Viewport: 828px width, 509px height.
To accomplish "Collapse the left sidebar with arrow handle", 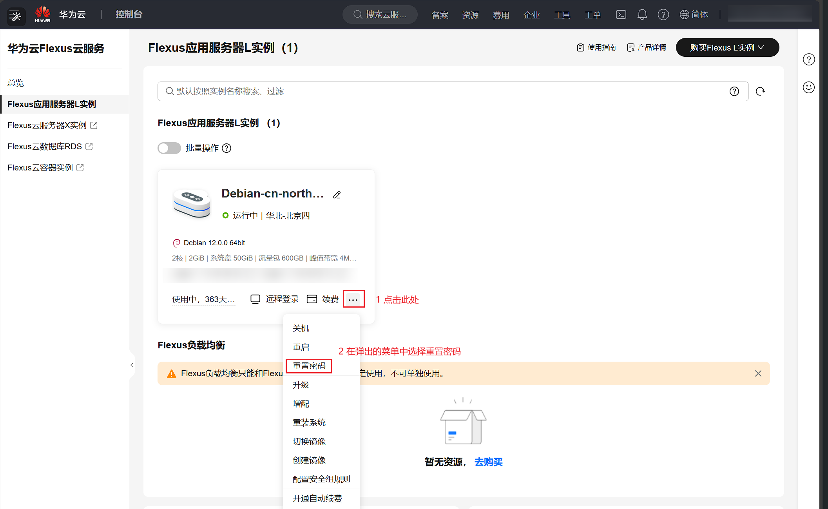I will click(x=132, y=365).
